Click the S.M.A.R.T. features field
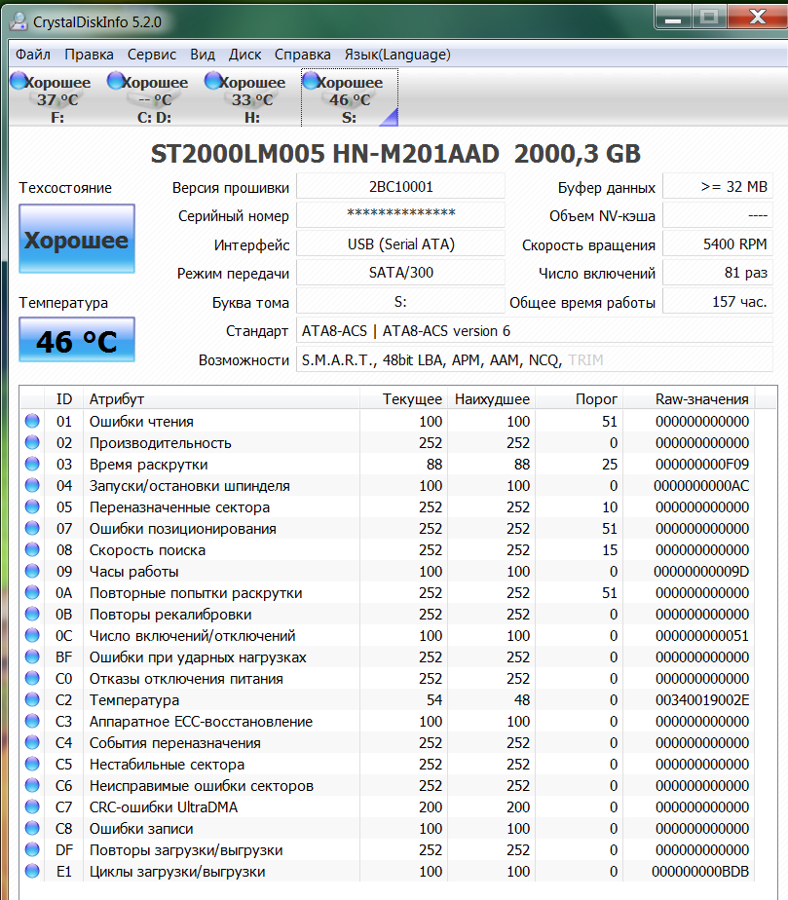The width and height of the screenshot is (788, 900). (x=535, y=359)
